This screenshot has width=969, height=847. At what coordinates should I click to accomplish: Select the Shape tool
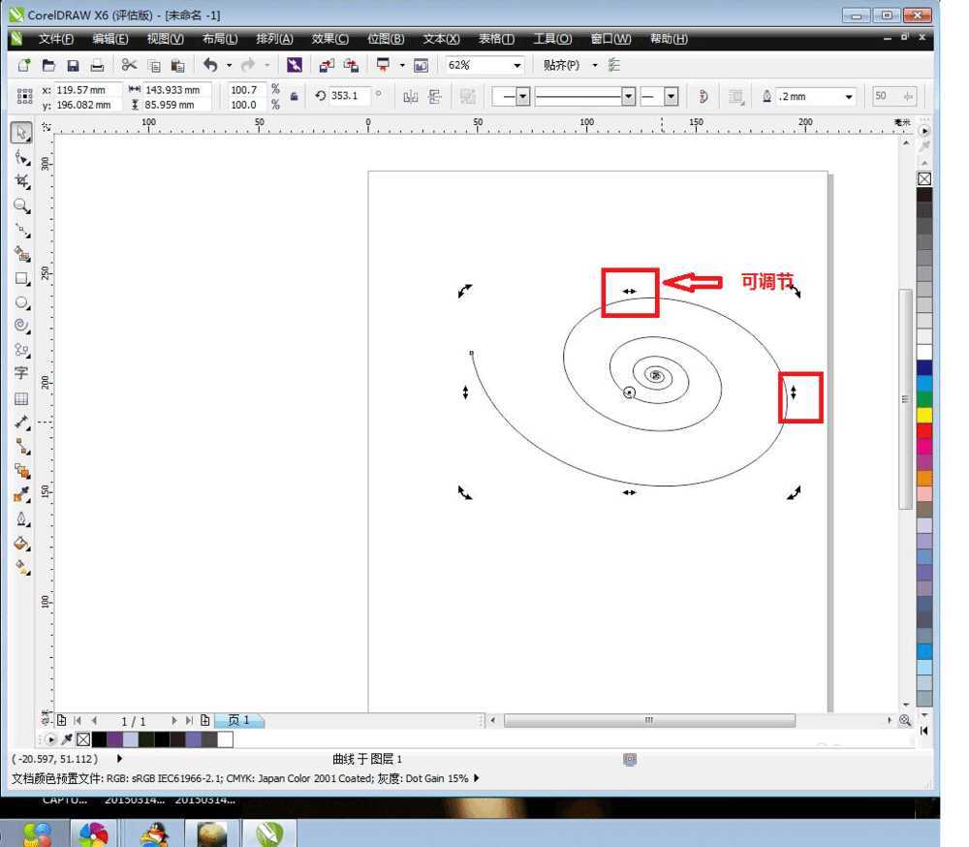click(21, 155)
